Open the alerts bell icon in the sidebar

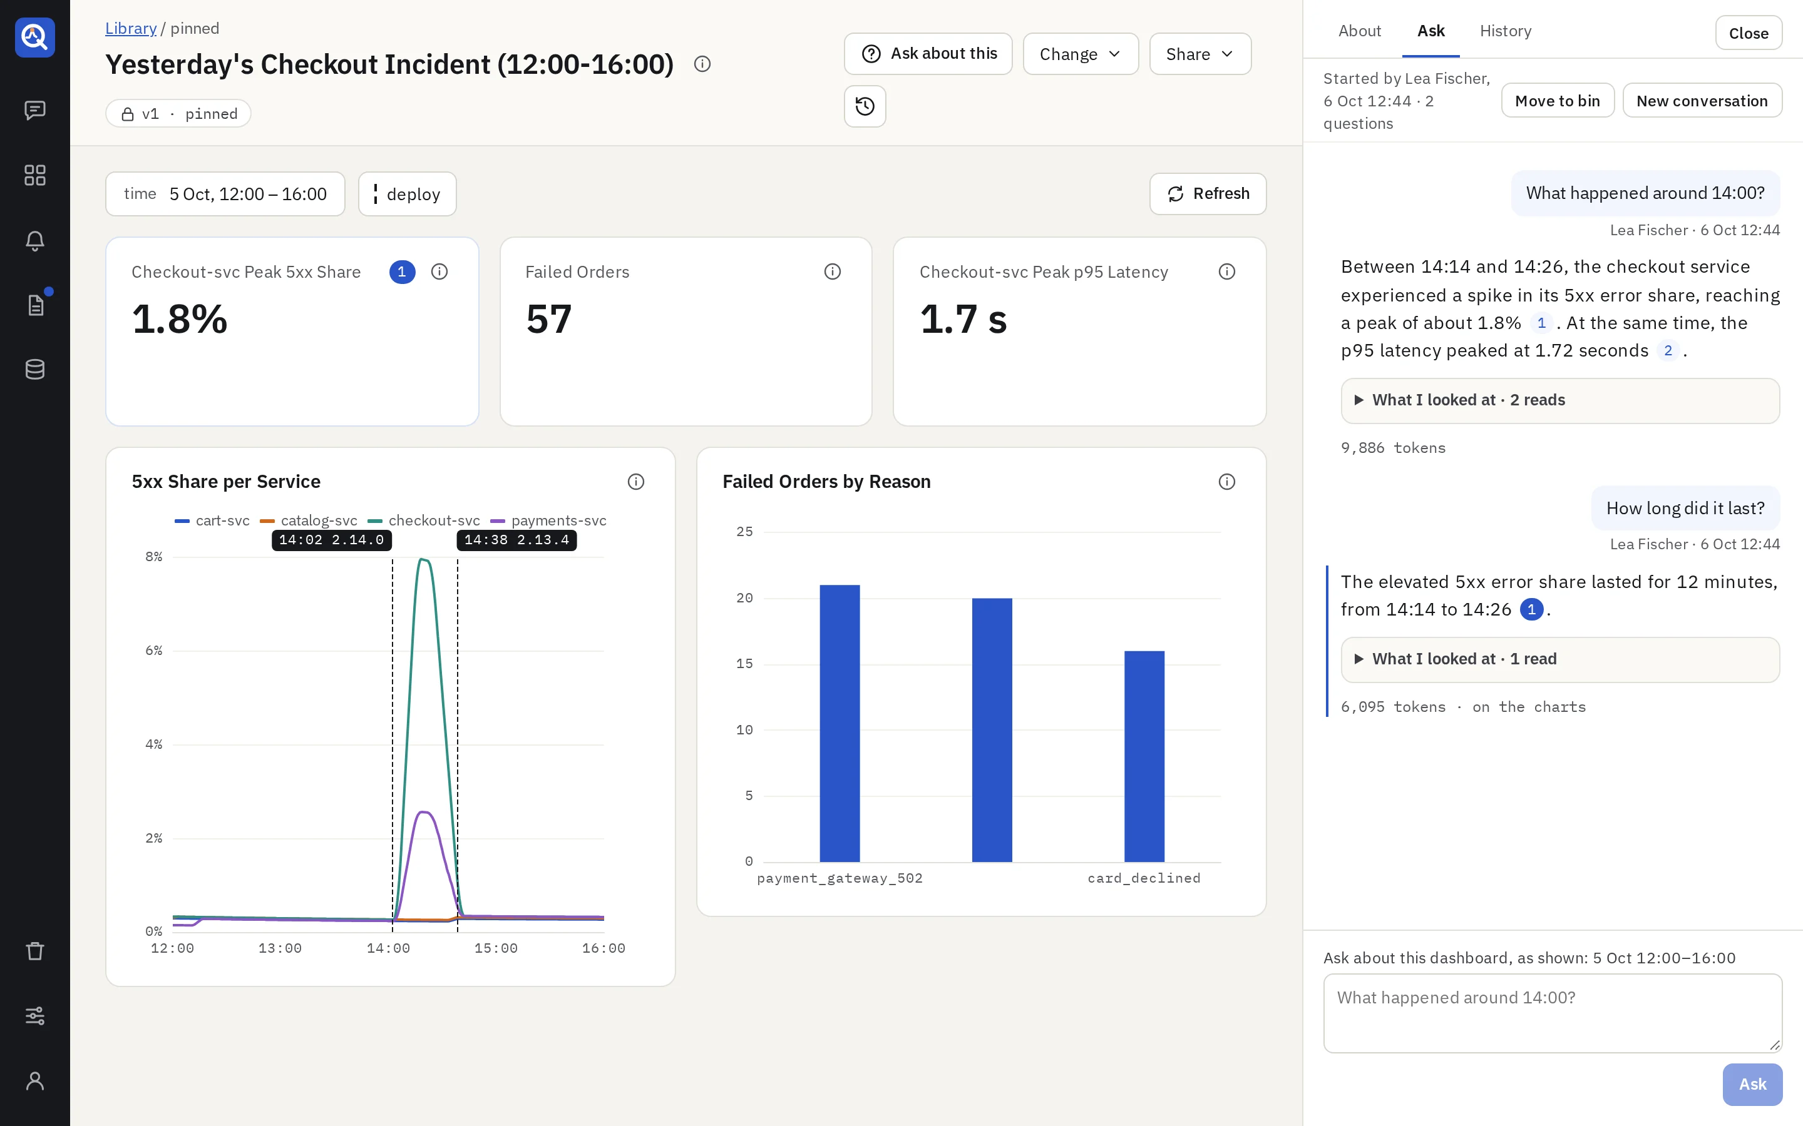click(35, 241)
